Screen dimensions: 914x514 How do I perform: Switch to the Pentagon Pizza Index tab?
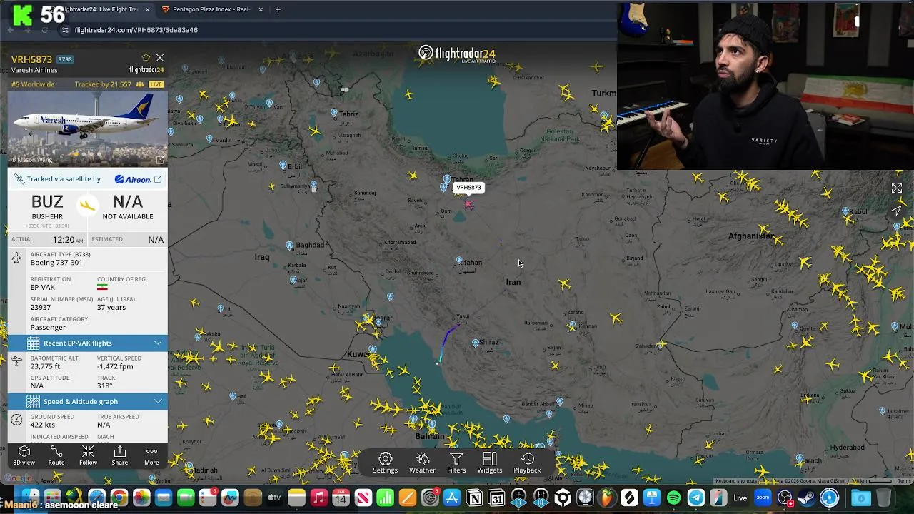pos(211,9)
